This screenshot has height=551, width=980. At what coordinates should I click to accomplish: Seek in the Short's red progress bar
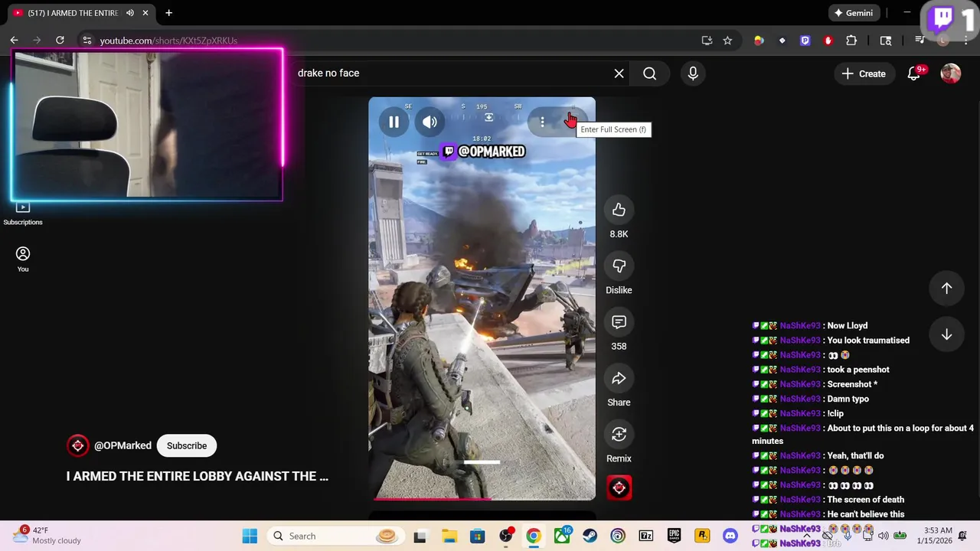click(x=482, y=499)
